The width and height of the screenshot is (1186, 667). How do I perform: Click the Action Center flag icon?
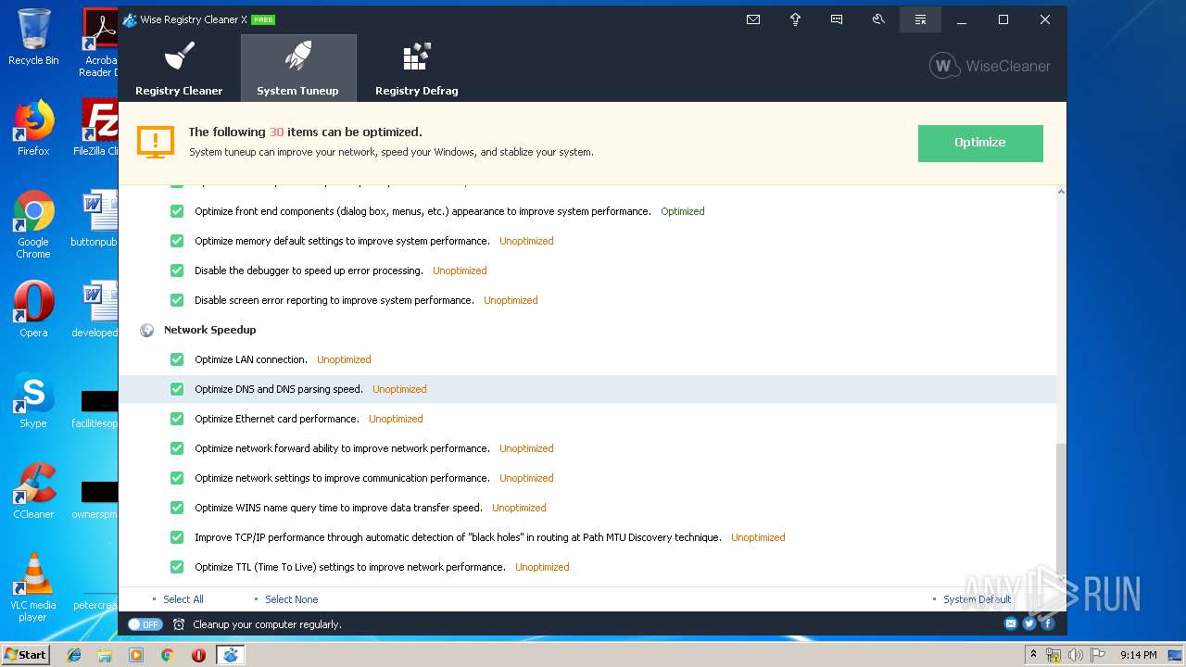pyautogui.click(x=1096, y=655)
